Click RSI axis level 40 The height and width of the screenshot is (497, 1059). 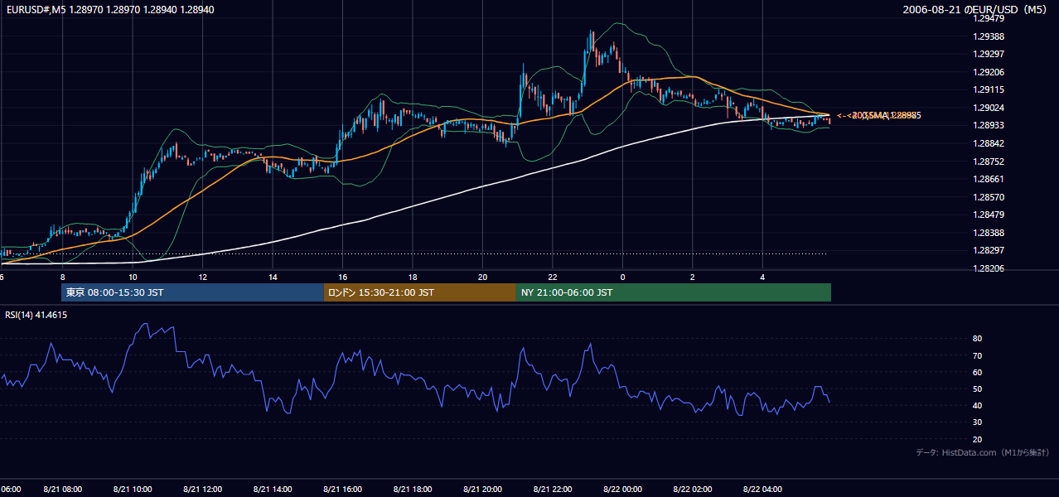pos(978,405)
